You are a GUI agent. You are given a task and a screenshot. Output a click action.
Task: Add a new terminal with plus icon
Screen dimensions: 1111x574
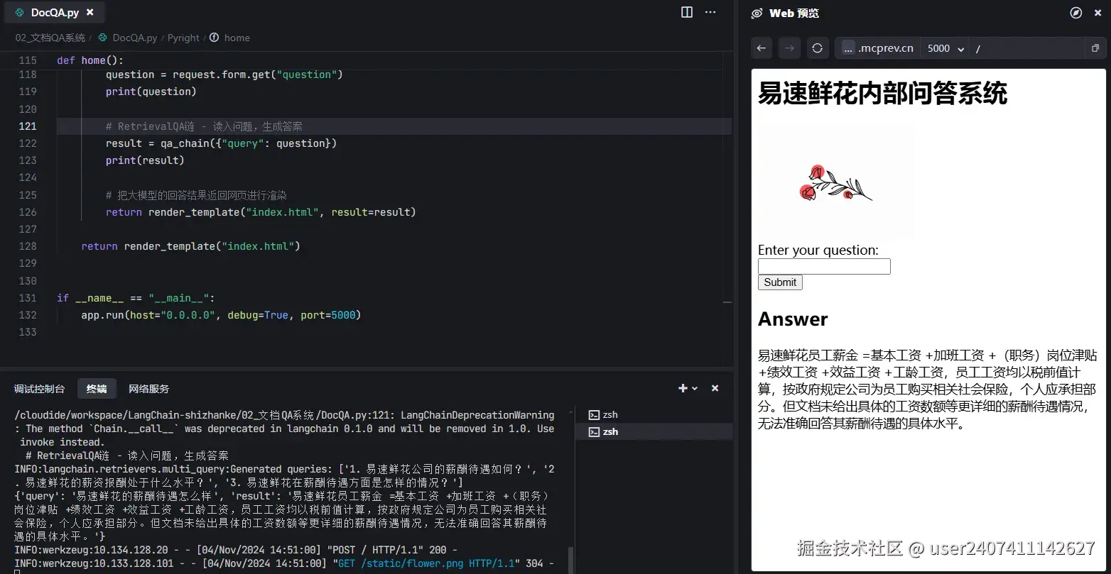(x=683, y=388)
